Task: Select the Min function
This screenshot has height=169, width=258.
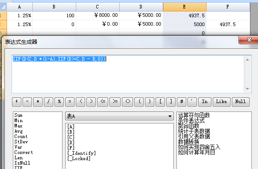Action: click(19, 120)
